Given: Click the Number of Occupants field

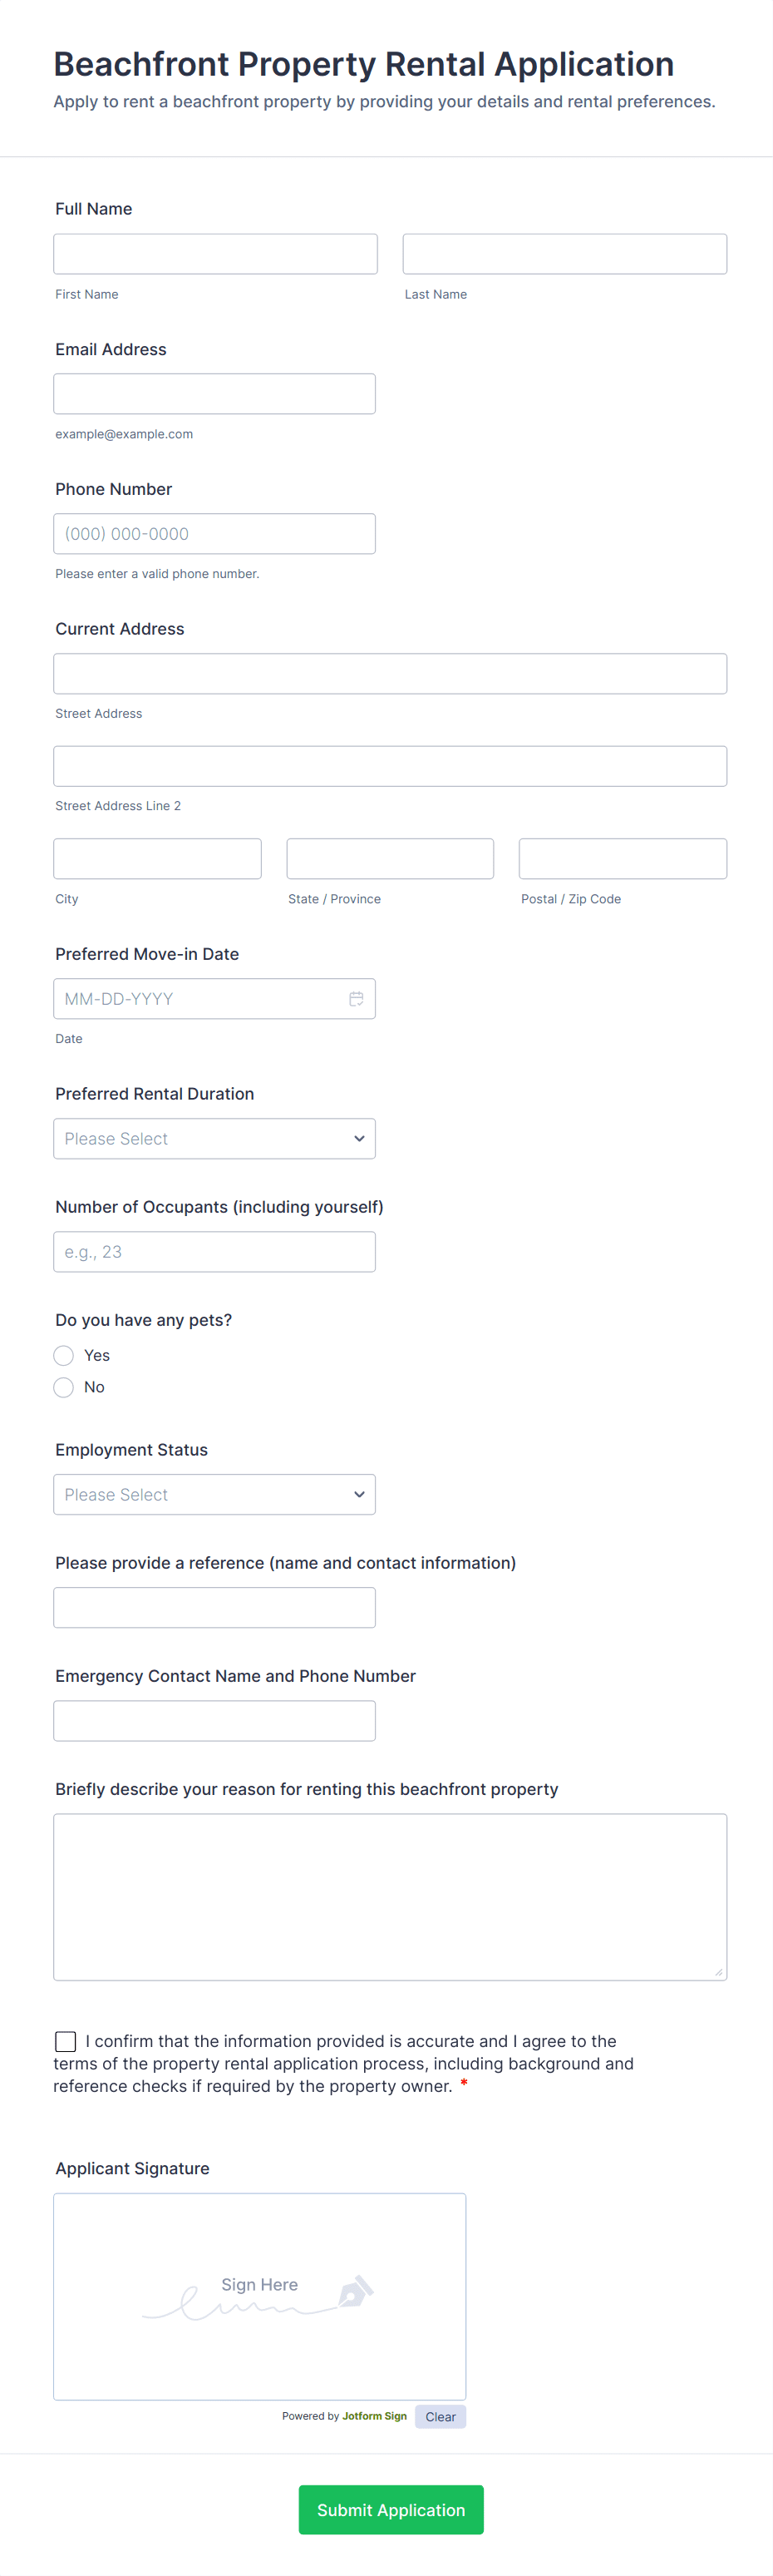Looking at the screenshot, I should click(214, 1252).
